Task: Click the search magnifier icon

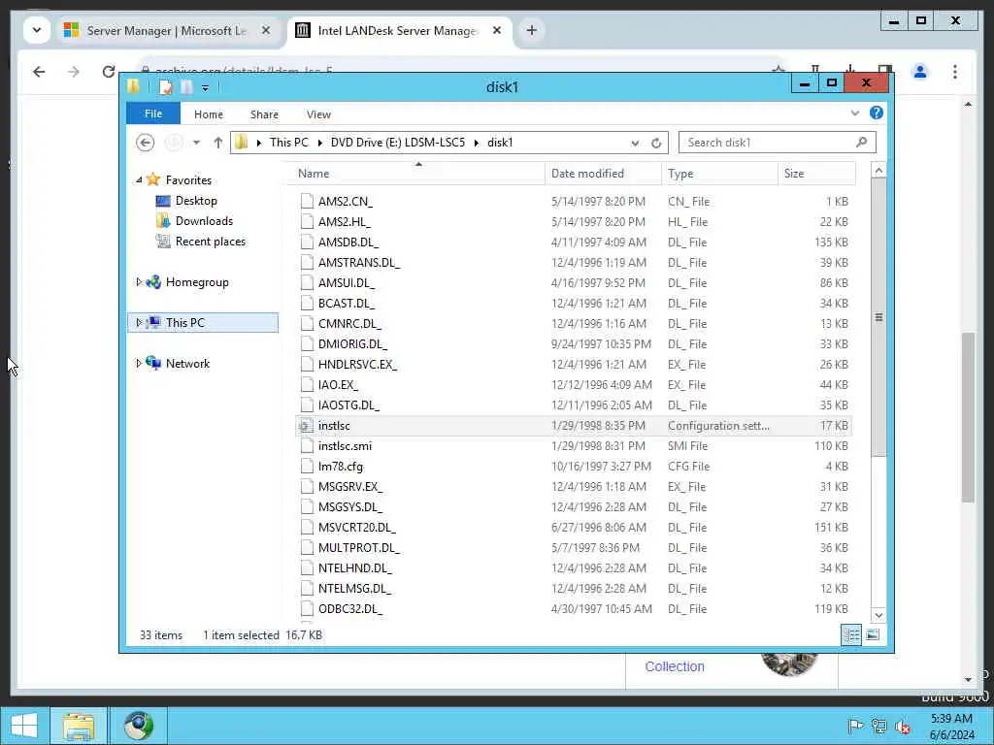Action: pyautogui.click(x=861, y=143)
